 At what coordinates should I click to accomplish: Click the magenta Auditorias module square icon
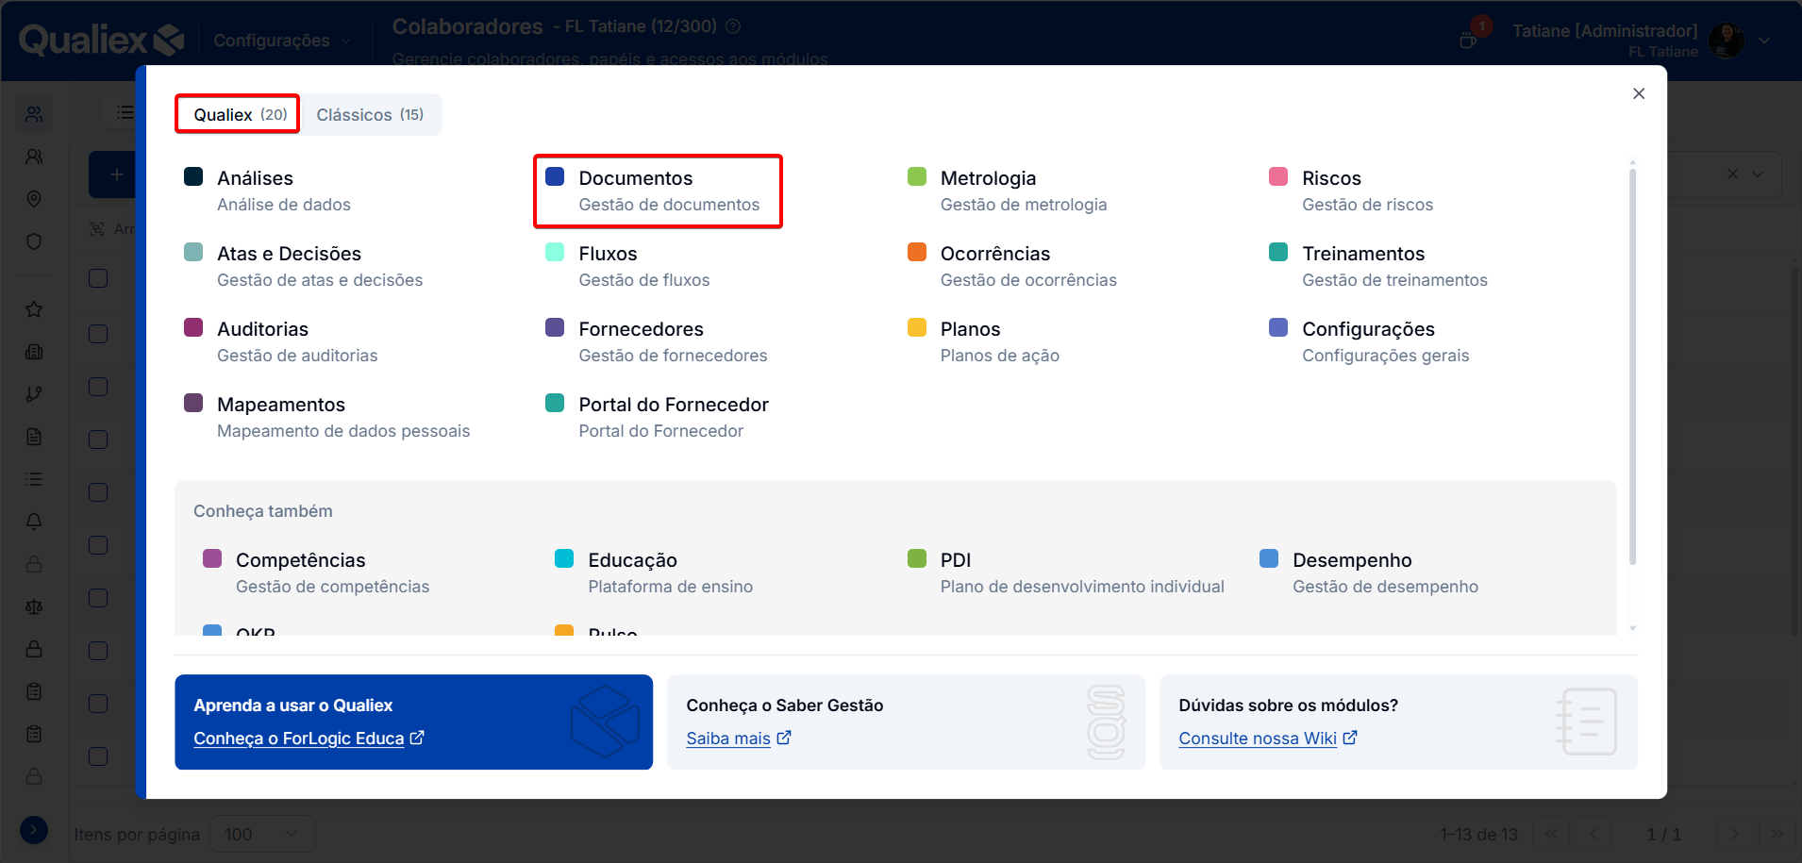(193, 327)
